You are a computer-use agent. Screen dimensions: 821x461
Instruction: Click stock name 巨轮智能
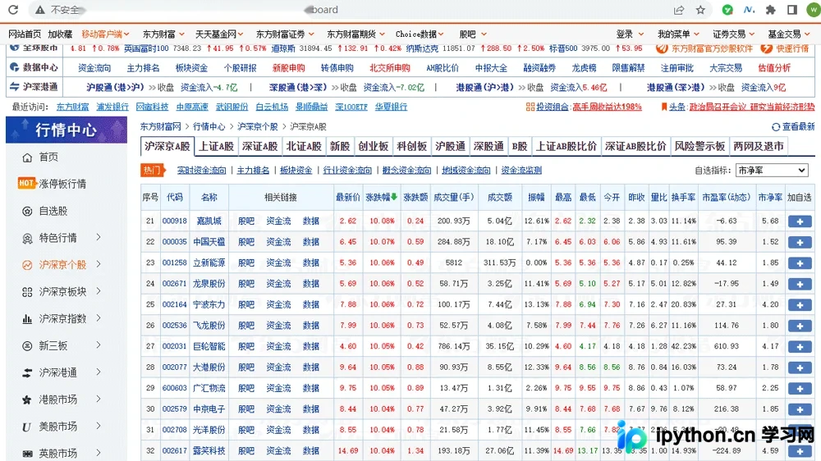click(x=209, y=346)
